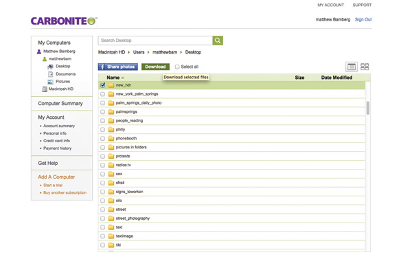Click the Documents icon in sidebar
Viewport: 412px width, 259px height.
click(50, 74)
